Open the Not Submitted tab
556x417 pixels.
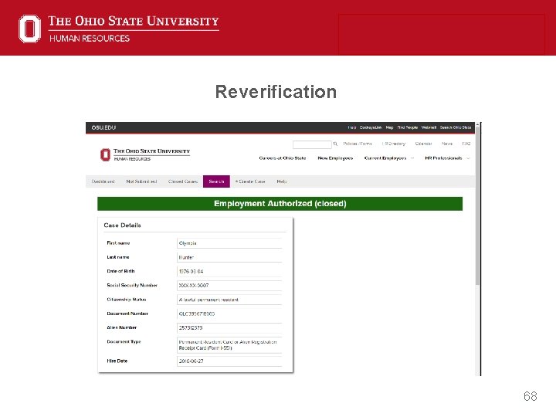pyautogui.click(x=141, y=181)
